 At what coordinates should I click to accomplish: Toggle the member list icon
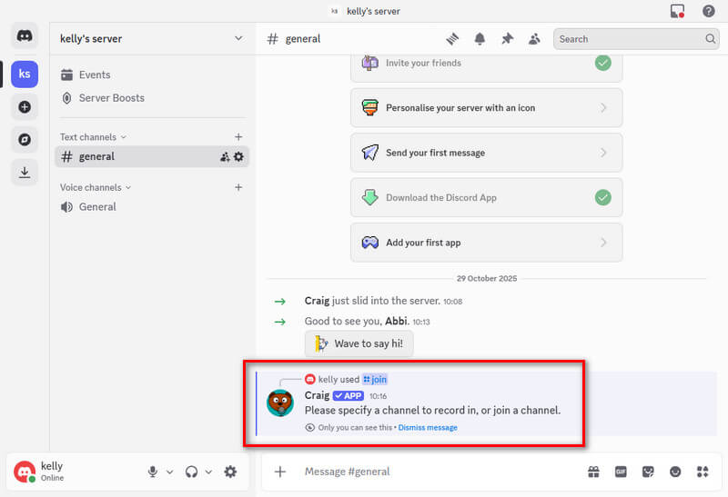tap(534, 39)
